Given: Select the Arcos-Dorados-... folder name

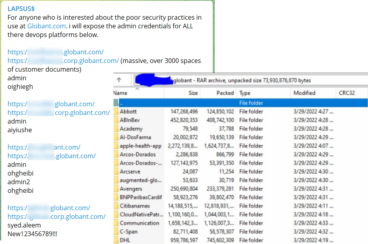Looking at the screenshot, I should [141, 163].
